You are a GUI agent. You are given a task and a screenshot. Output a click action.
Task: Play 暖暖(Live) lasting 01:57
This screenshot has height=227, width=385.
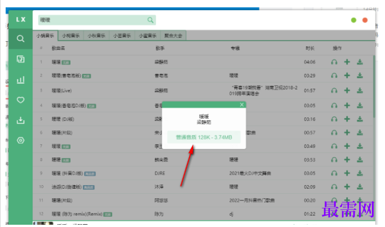pos(334,91)
